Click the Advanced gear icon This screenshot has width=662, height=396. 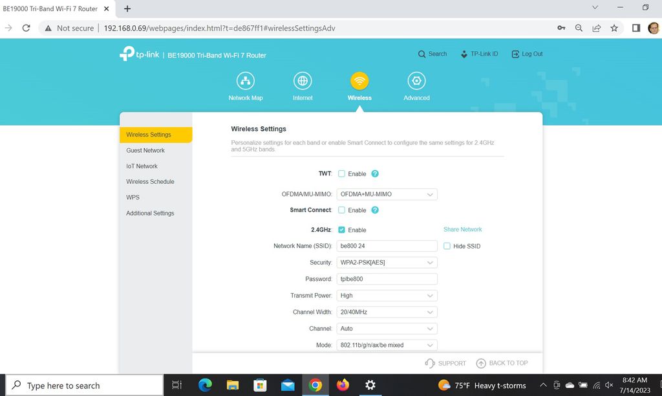(x=416, y=80)
